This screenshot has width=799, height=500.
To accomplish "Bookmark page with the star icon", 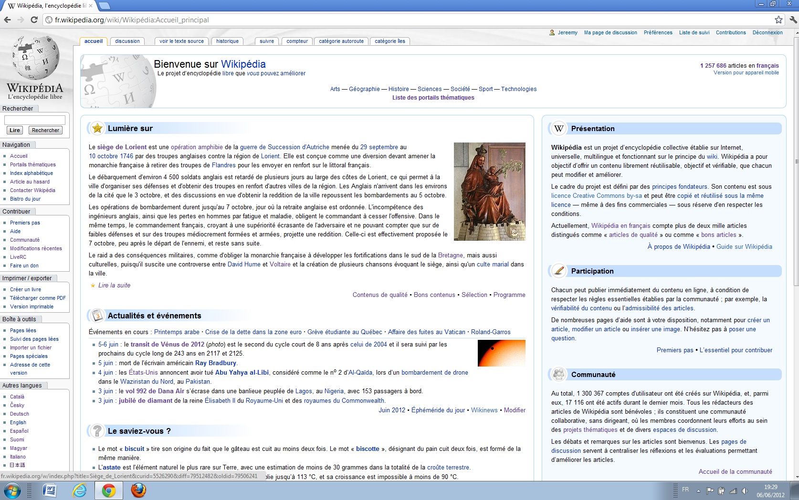I will (778, 20).
